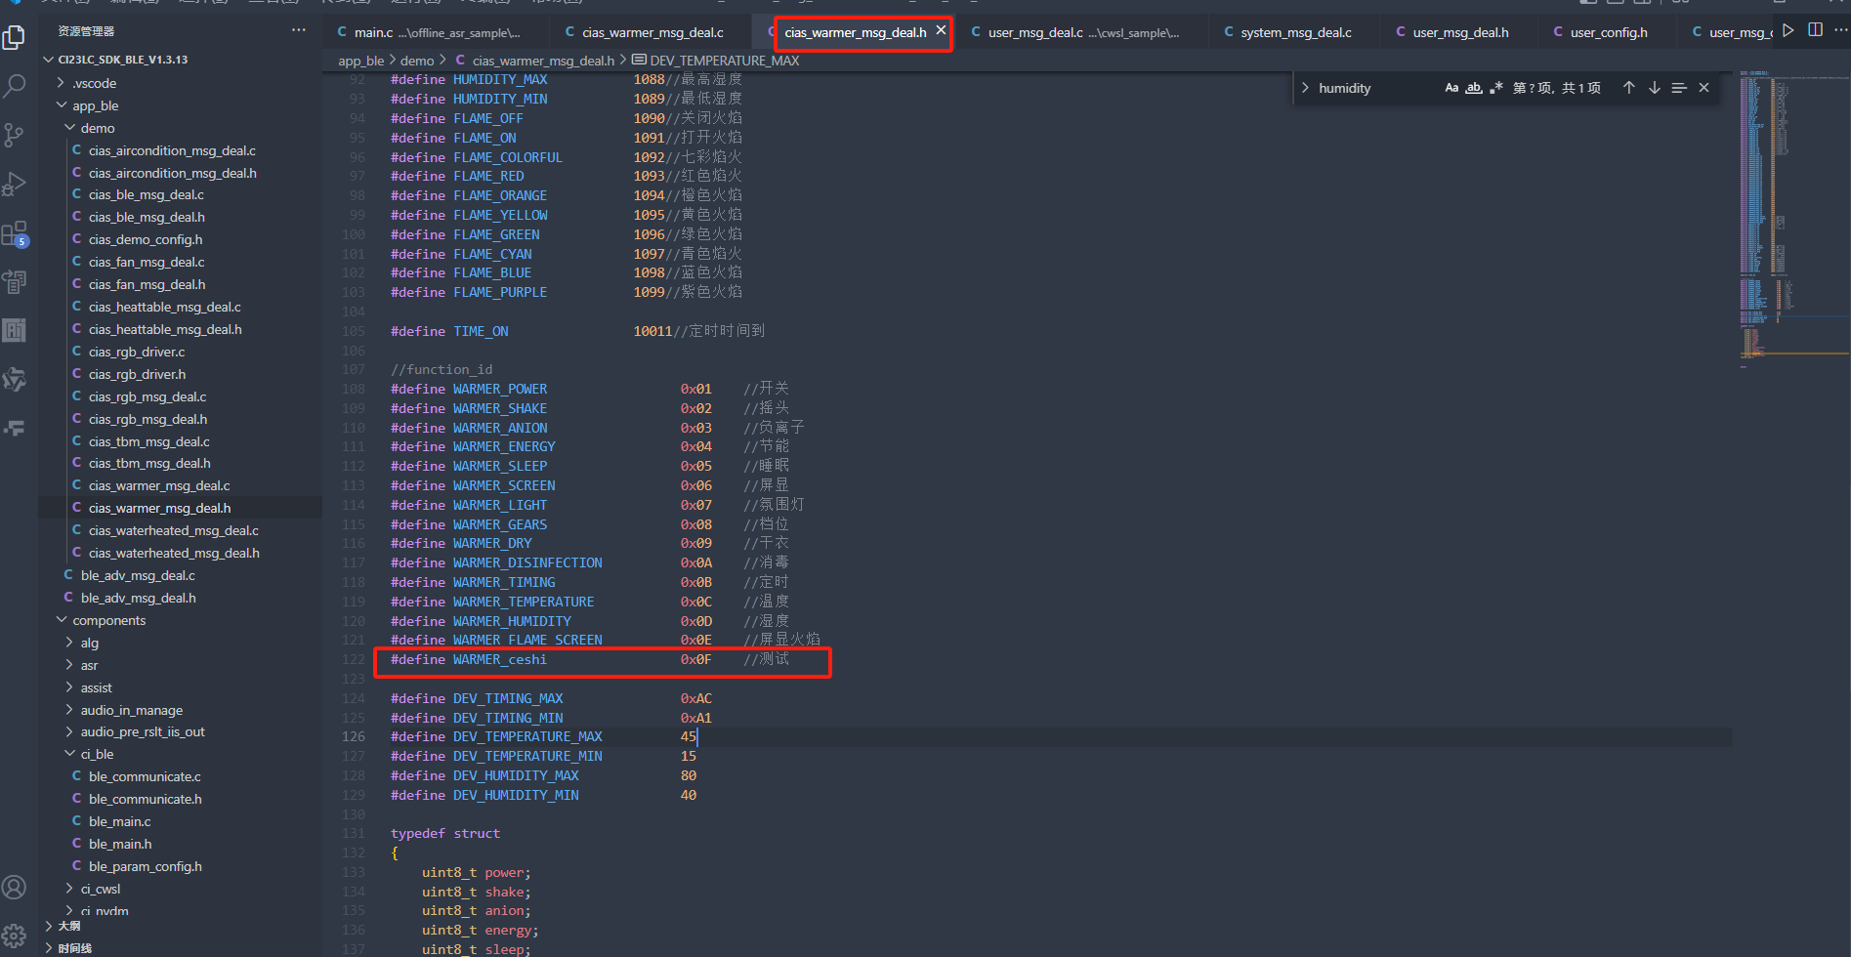Click the split editor icon
The width and height of the screenshot is (1851, 957).
coord(1815,30)
